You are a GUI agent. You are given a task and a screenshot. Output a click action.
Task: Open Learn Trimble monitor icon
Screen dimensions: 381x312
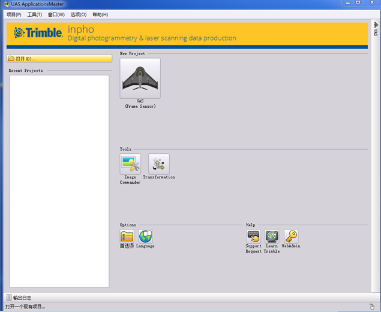coord(272,237)
